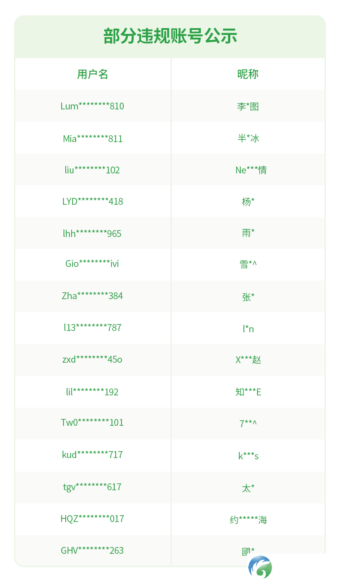This screenshot has height=581, width=340.
Task: Select the 用户名 column header
Action: [x=92, y=74]
